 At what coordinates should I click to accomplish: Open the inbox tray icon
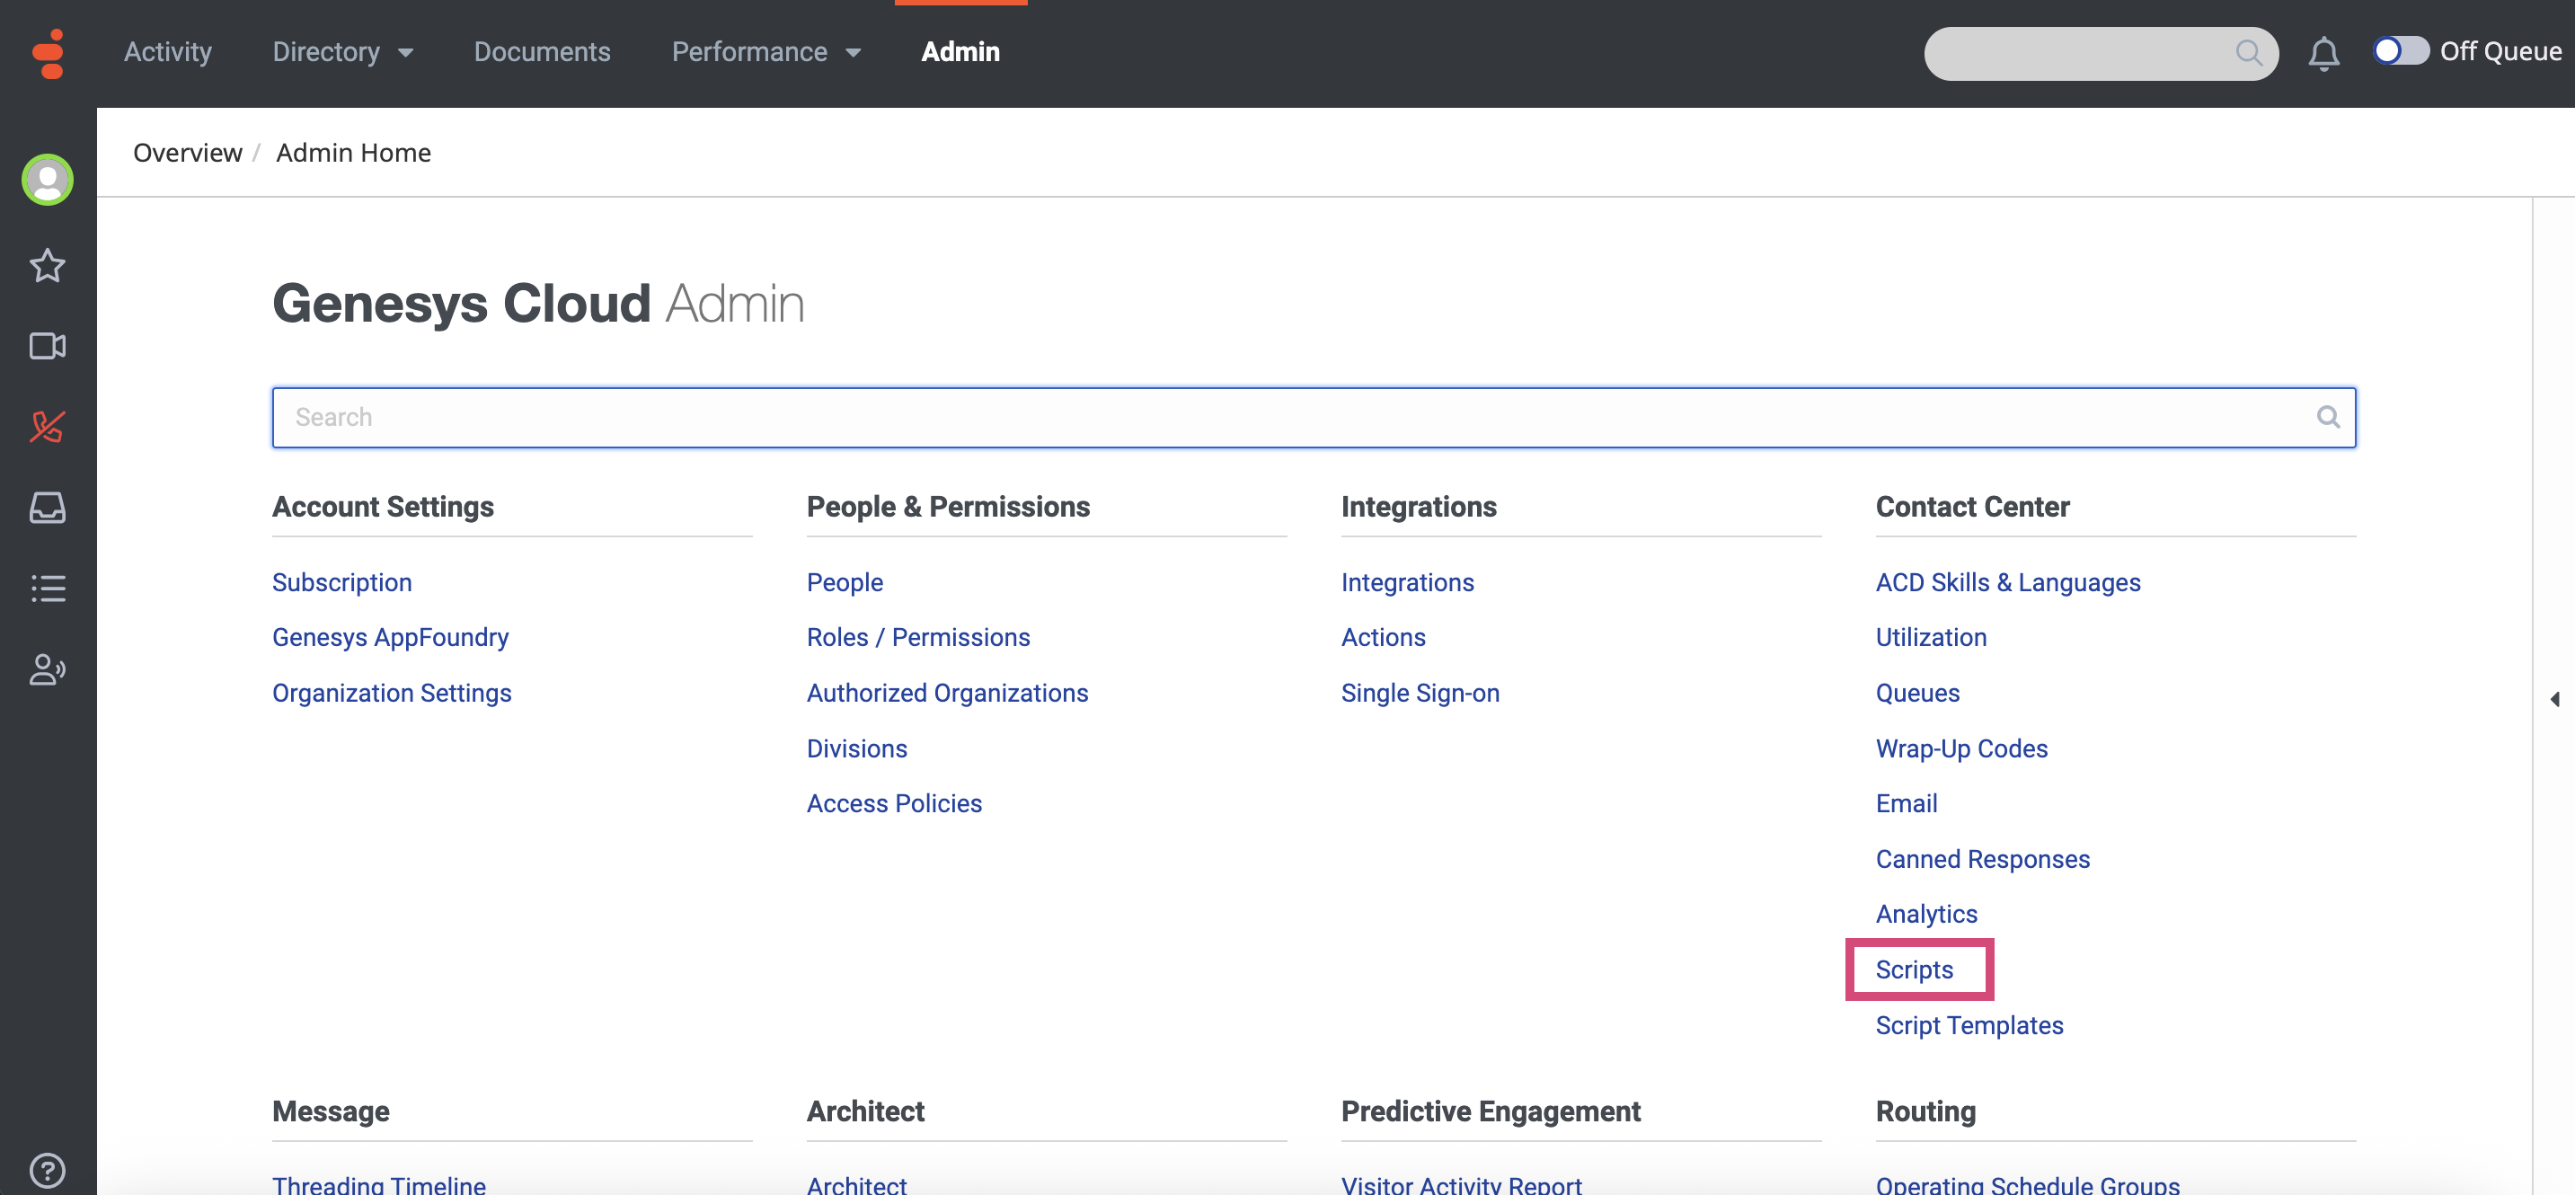[47, 508]
